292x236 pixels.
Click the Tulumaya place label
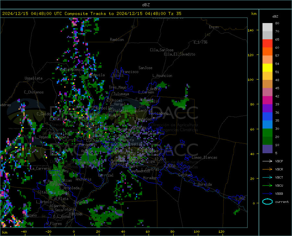point(121,94)
